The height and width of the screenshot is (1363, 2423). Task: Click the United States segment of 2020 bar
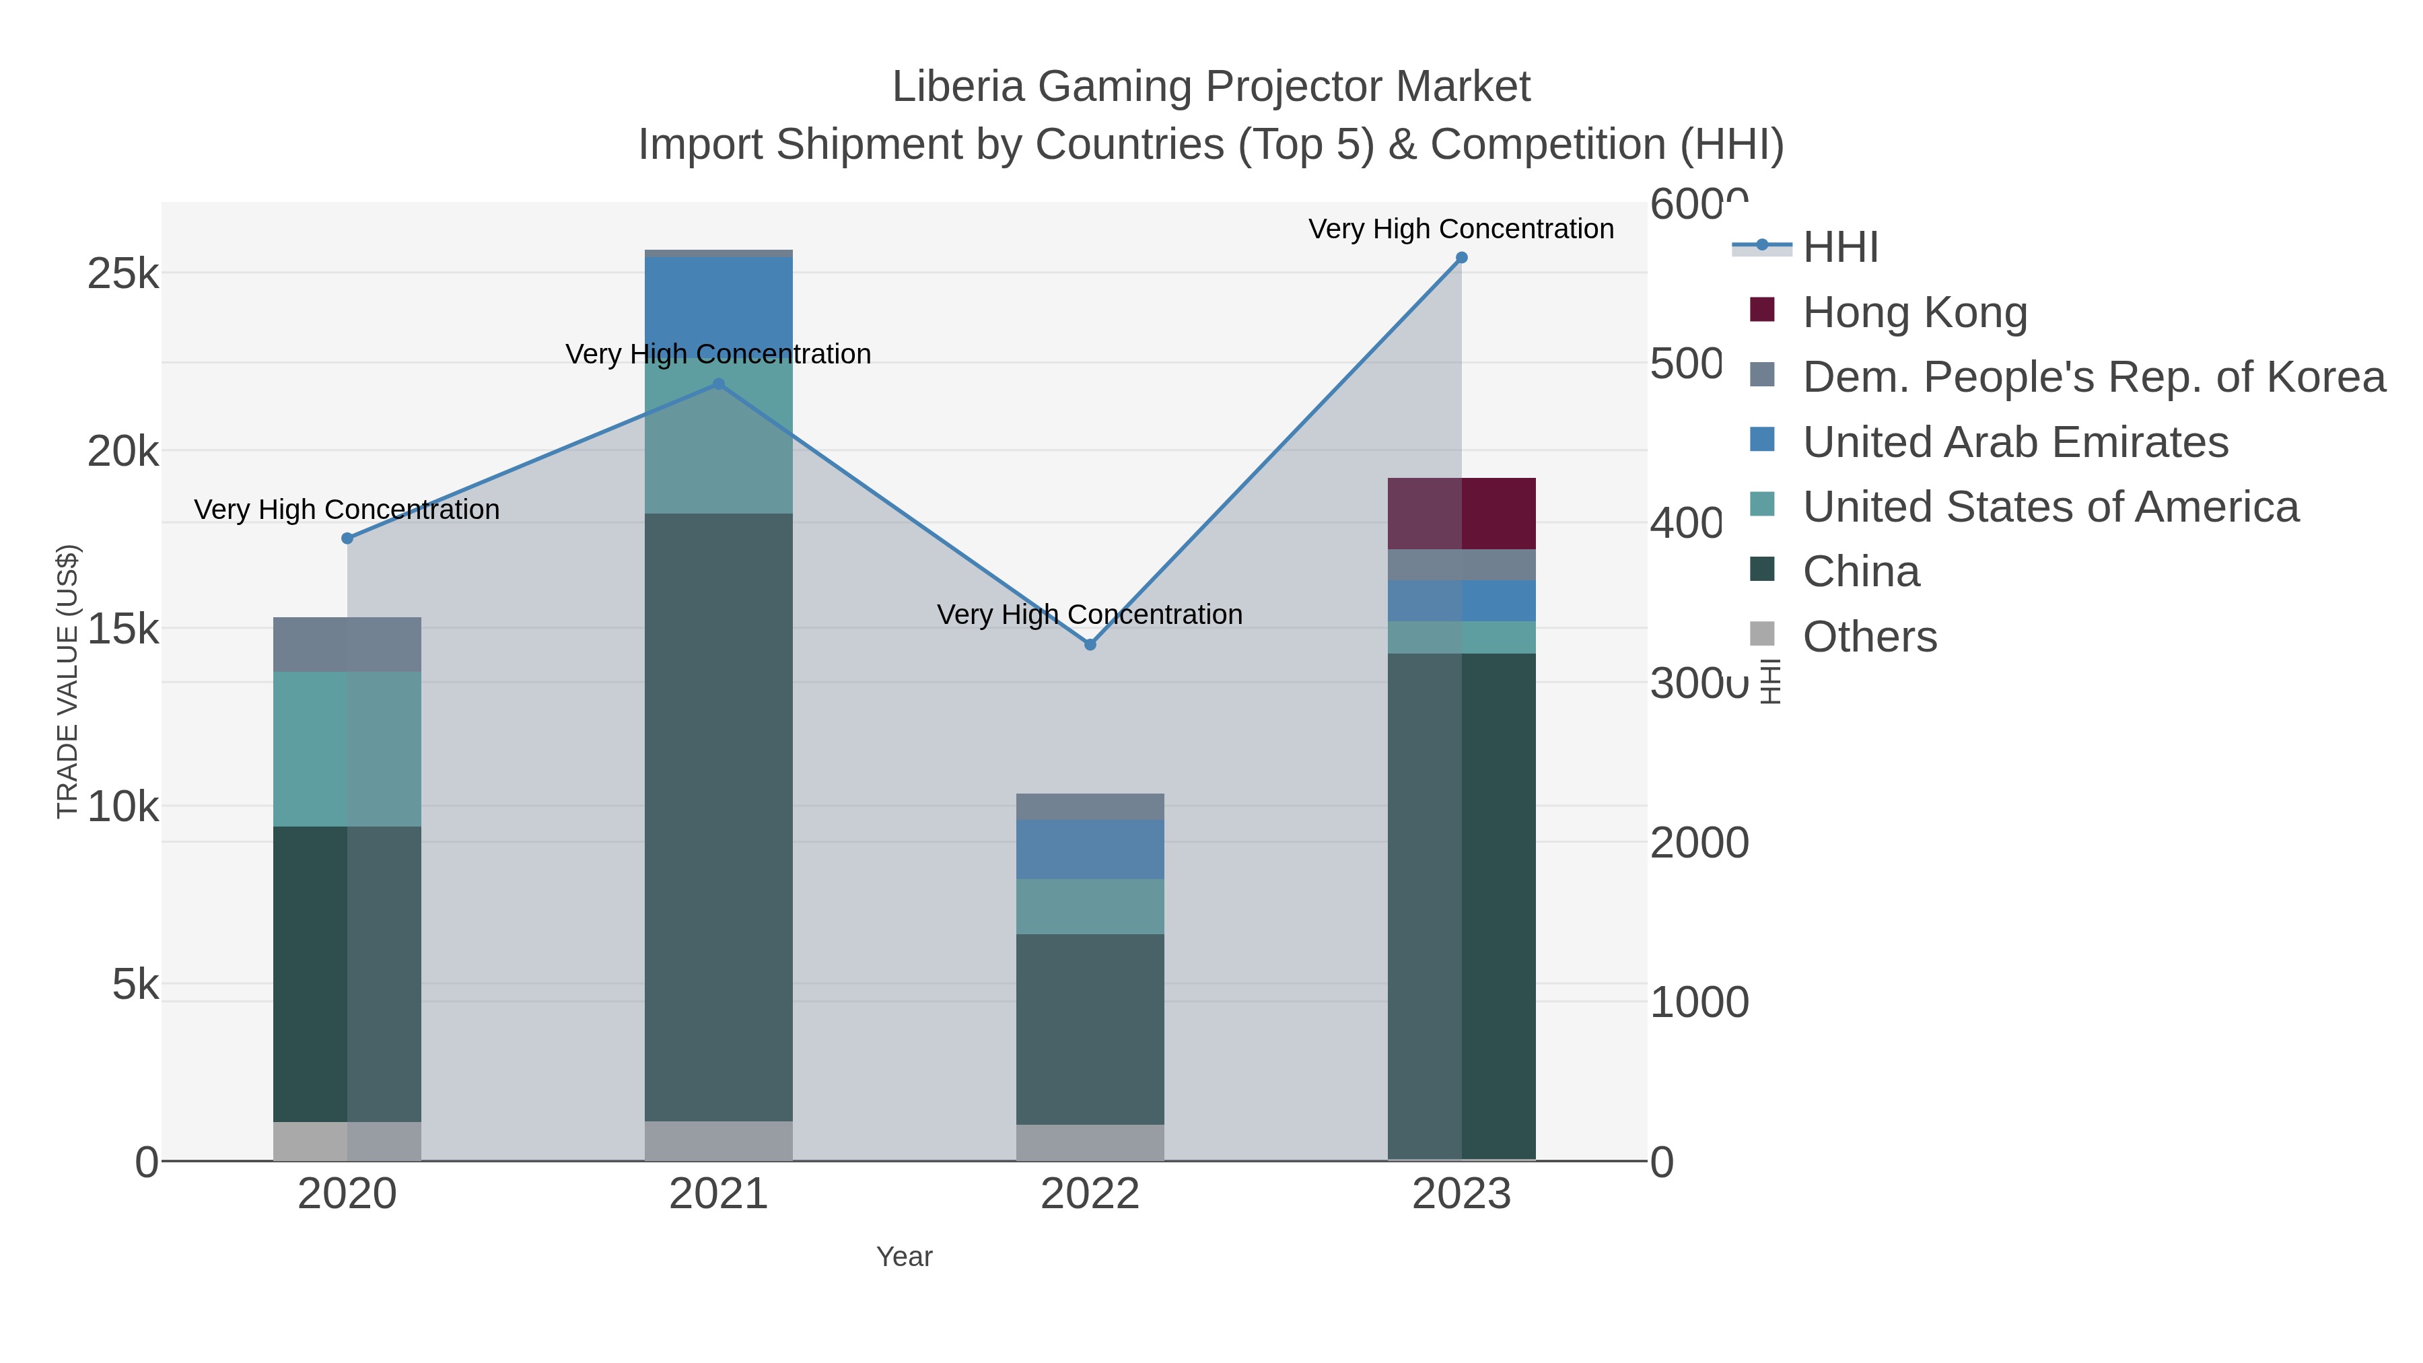tap(347, 748)
